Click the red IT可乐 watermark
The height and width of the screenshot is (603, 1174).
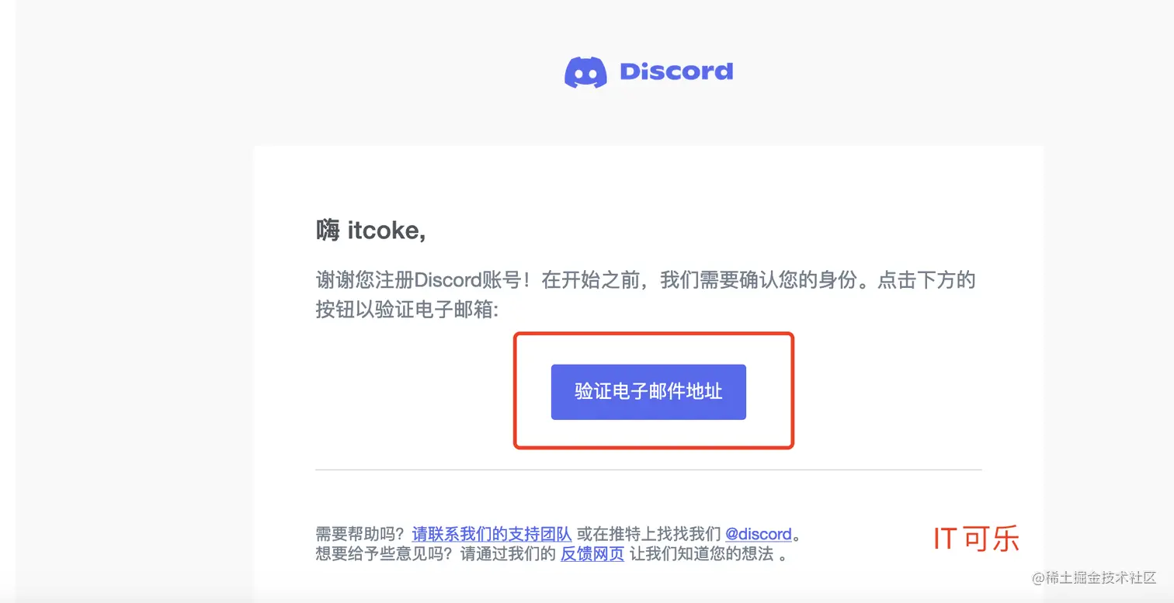click(975, 539)
